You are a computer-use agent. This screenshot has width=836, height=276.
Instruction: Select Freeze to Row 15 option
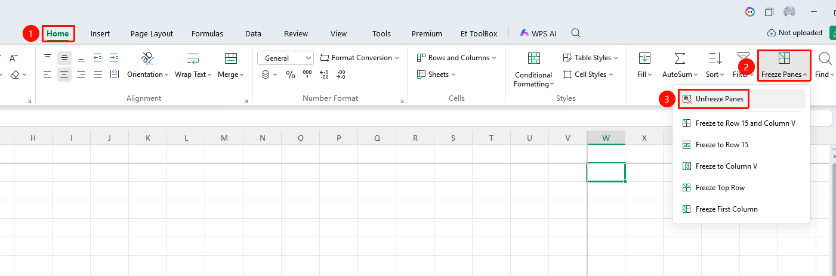pos(741,145)
